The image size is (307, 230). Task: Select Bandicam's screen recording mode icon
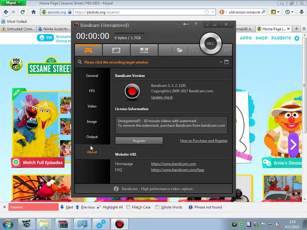(x=116, y=50)
